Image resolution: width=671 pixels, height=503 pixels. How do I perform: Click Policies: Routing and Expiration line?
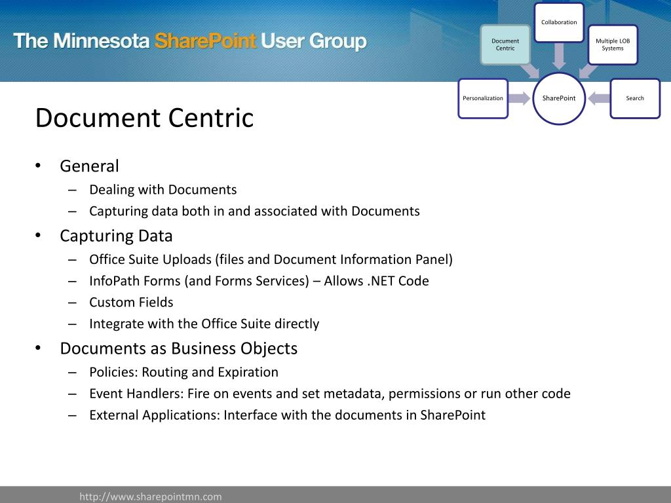pyautogui.click(x=183, y=372)
